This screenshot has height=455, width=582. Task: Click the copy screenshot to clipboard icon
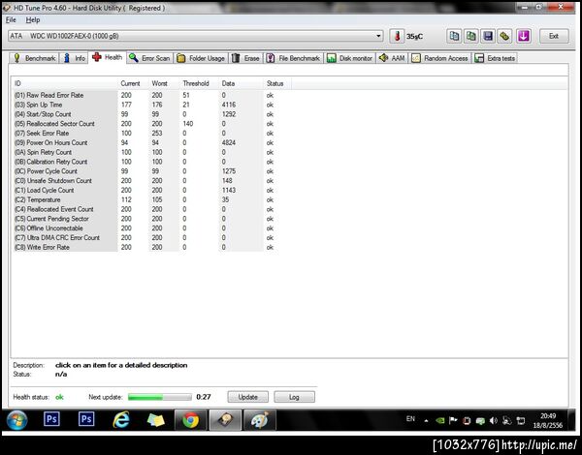coord(470,36)
